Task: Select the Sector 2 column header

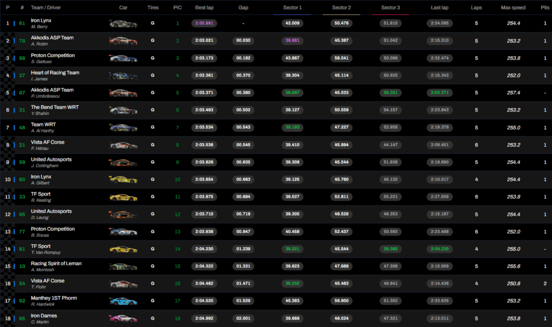Action: click(341, 8)
